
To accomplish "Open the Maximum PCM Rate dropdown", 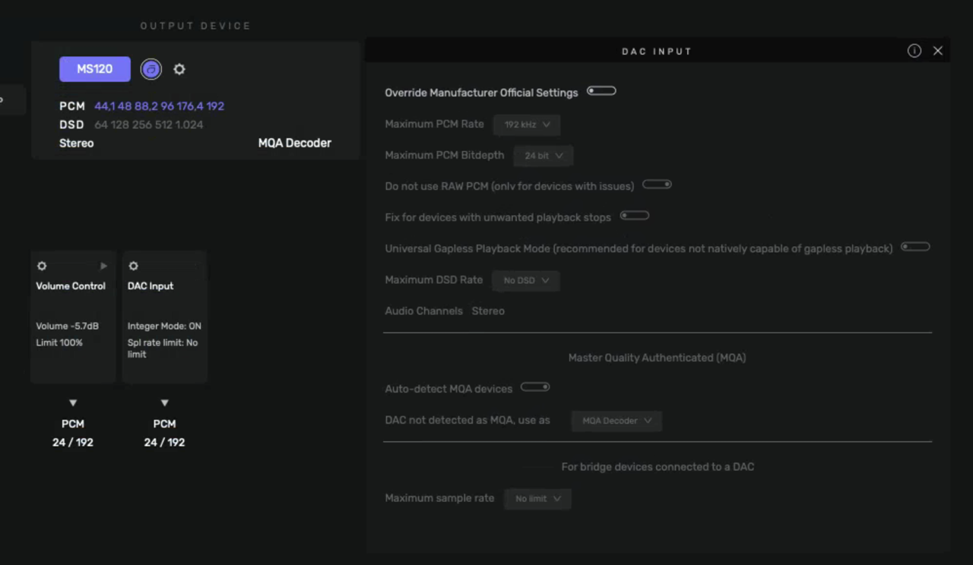I will 527,125.
